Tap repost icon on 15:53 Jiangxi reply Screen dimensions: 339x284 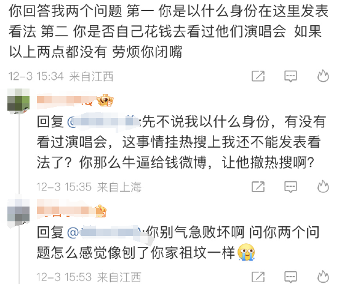point(258,277)
